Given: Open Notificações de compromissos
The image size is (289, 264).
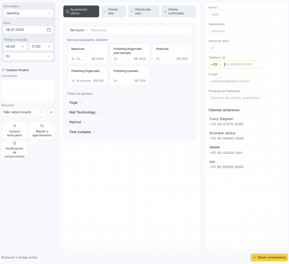Looking at the screenshot, I should pos(15,150).
